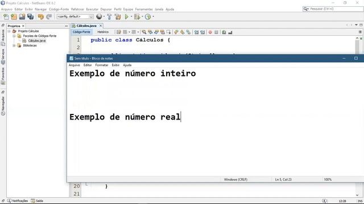Click the Debug Project icon
The image size is (364, 204).
[137, 16]
